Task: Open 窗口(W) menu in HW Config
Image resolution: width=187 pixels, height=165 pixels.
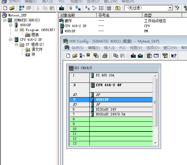Action: tap(170, 48)
